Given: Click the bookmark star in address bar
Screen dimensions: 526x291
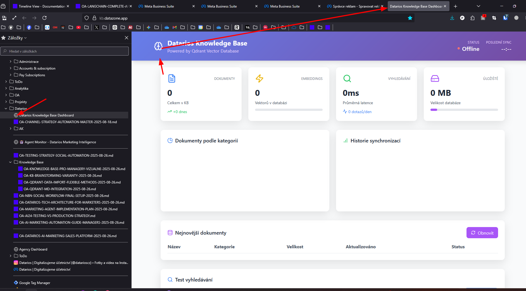Looking at the screenshot, I should click(410, 18).
